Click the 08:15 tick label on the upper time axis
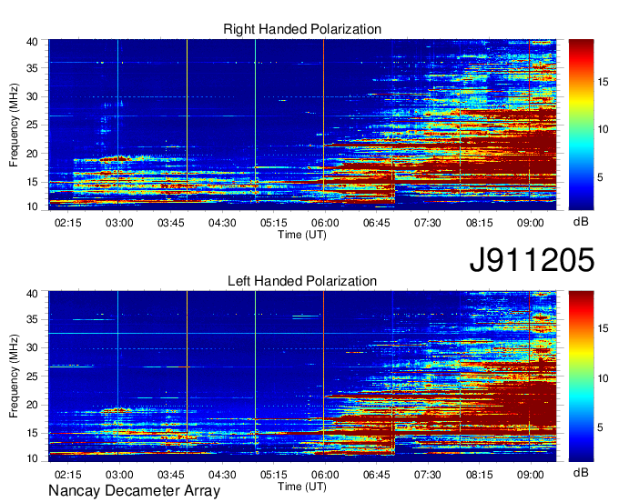This screenshot has width=619, height=502. pyautogui.click(x=479, y=223)
